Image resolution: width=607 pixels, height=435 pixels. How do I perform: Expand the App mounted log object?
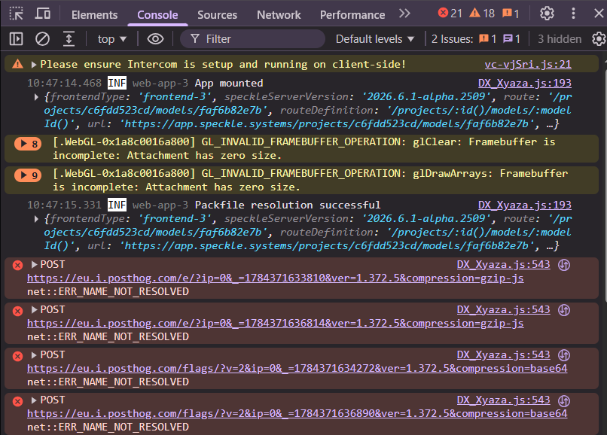[36, 97]
